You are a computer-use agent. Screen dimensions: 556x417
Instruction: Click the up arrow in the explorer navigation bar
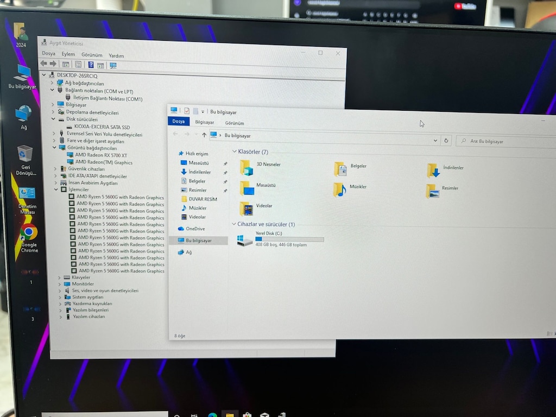204,135
